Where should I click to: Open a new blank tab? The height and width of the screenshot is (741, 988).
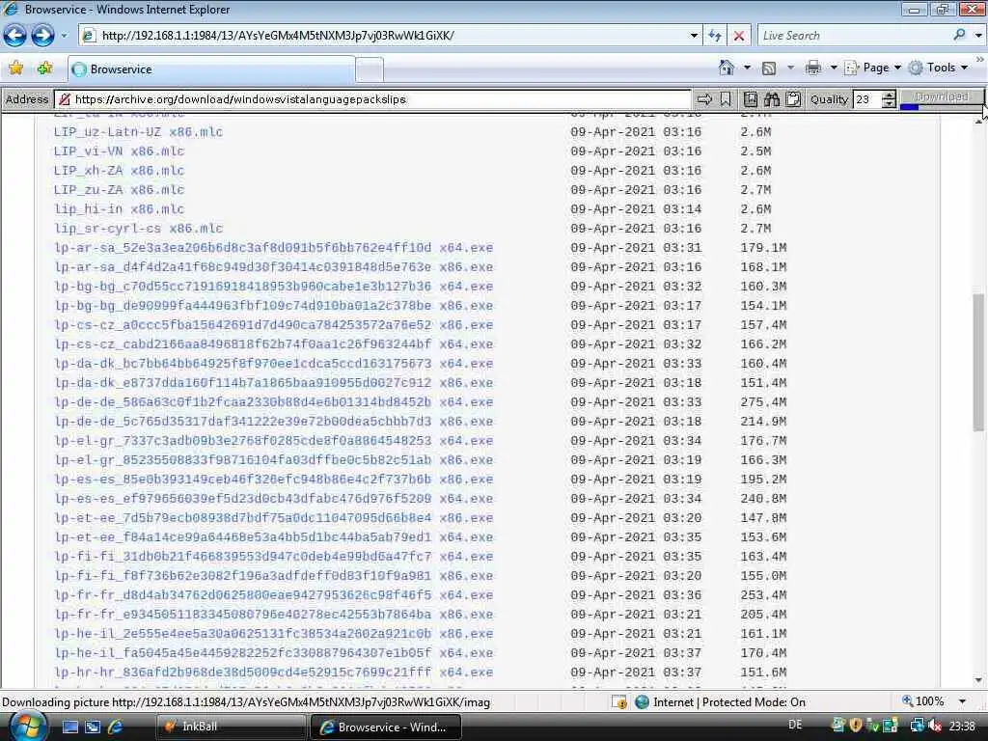pos(370,69)
